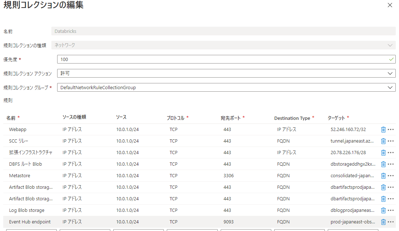The height and width of the screenshot is (231, 399).
Task: Delete the DBFS ルート Blob rule
Action: pyautogui.click(x=383, y=164)
